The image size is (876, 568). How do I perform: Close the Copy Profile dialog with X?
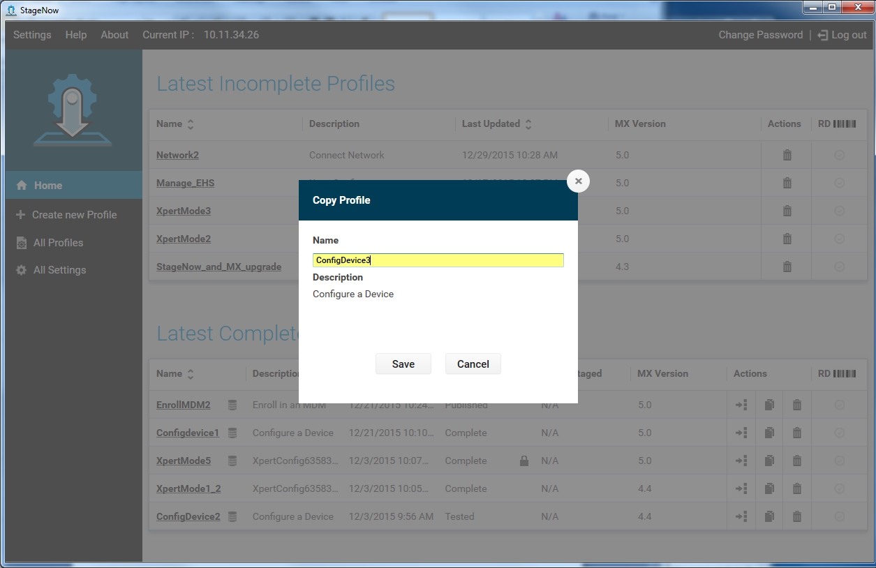click(x=578, y=181)
